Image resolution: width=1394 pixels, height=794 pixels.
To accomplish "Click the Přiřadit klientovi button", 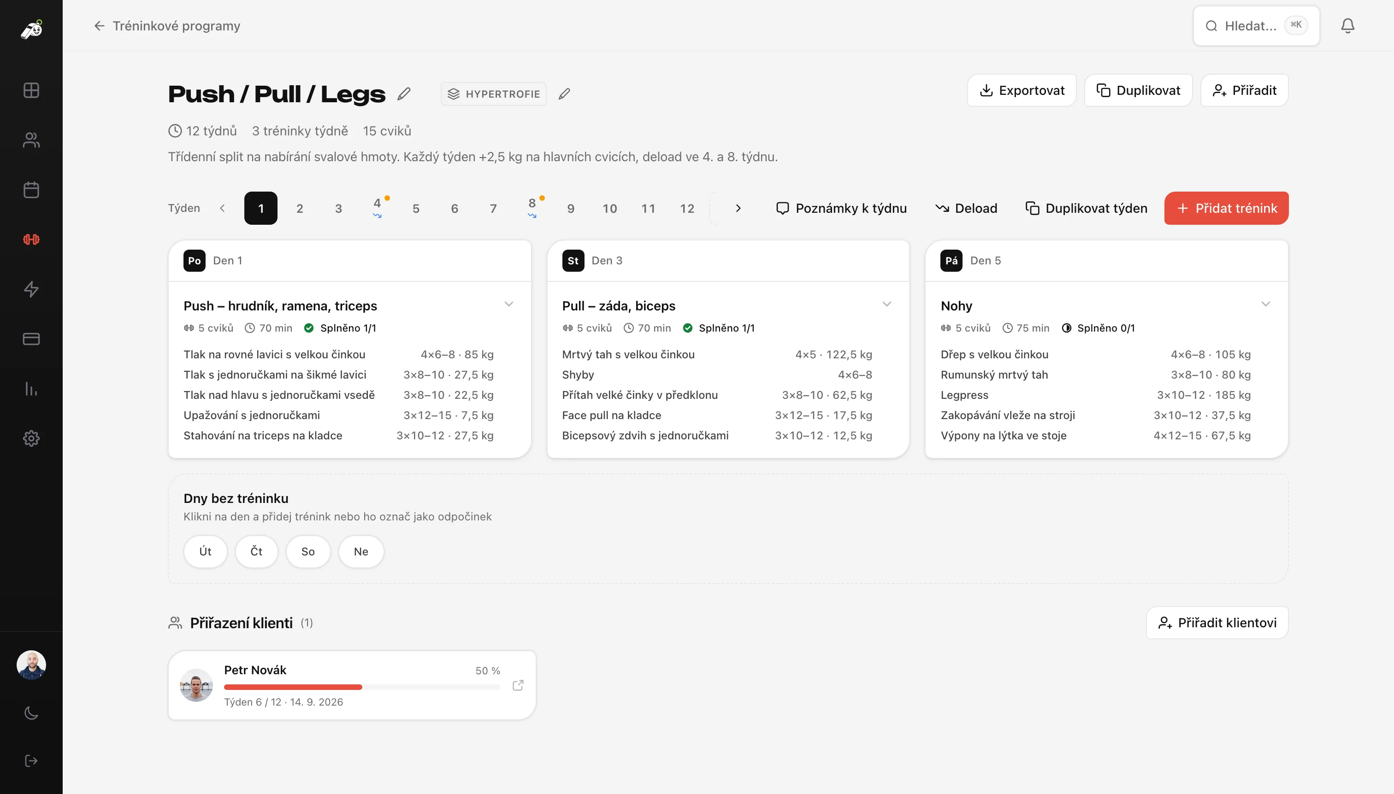I will (x=1217, y=623).
